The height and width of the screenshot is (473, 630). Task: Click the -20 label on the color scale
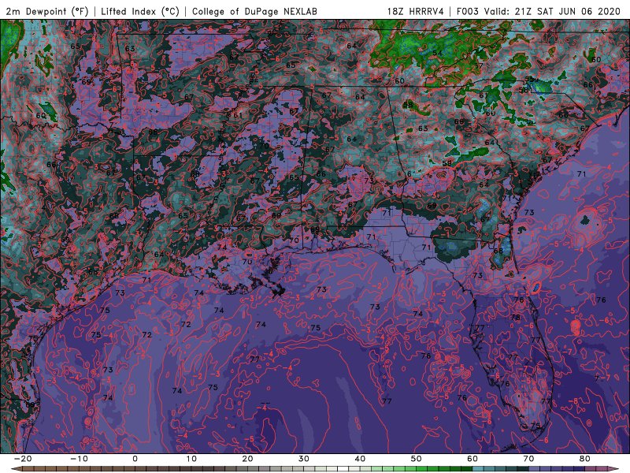pos(23,459)
